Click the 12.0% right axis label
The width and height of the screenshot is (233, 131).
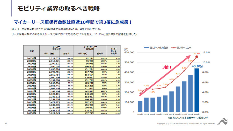(x=206, y=53)
